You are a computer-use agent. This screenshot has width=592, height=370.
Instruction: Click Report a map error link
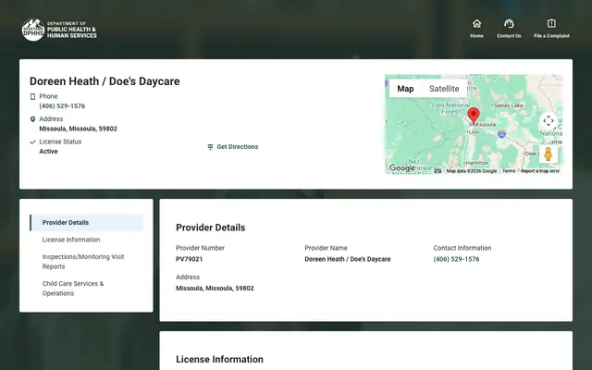click(x=540, y=171)
